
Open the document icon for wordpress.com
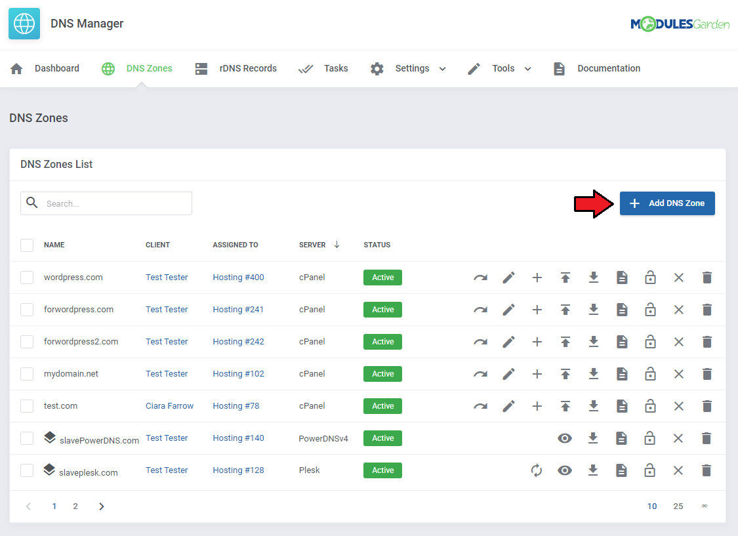[x=622, y=278]
